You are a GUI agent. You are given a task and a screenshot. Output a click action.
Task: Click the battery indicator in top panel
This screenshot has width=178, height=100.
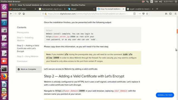pyautogui.click(x=156, y=2)
